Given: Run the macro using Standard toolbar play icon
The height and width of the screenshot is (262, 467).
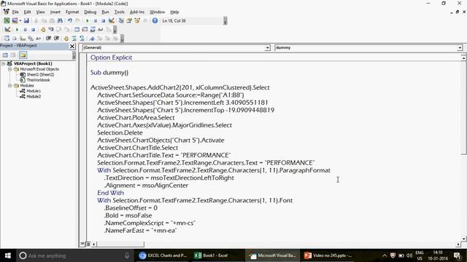Looking at the screenshot, I should click(88, 20).
